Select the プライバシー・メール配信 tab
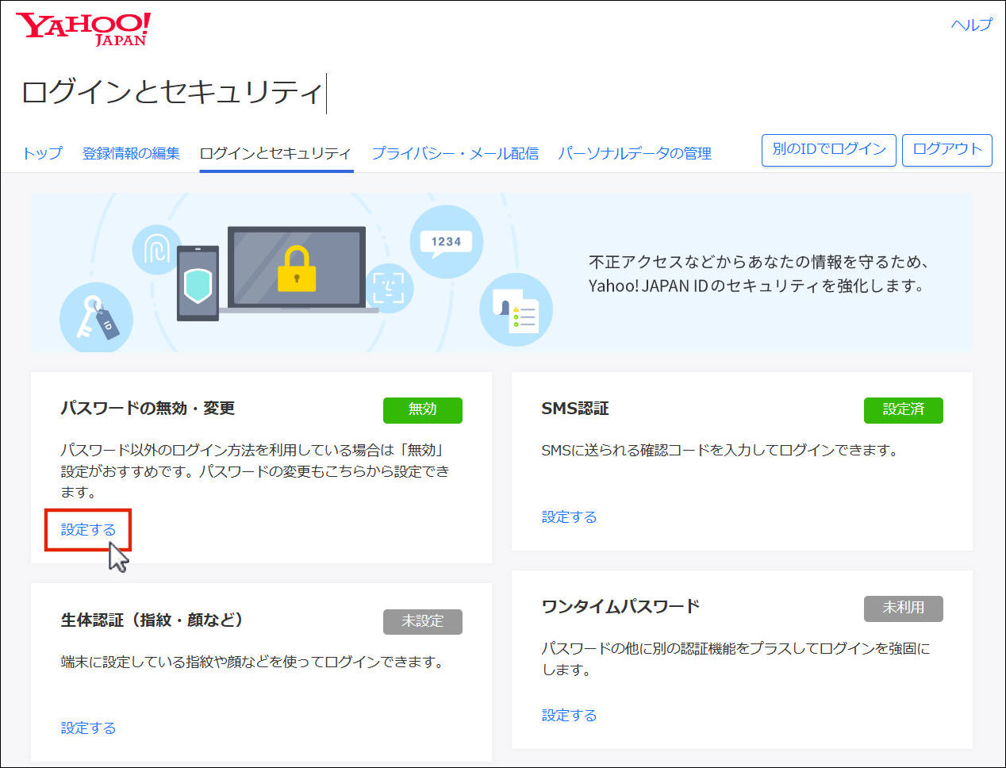The width and height of the screenshot is (1006, 768). [x=455, y=153]
